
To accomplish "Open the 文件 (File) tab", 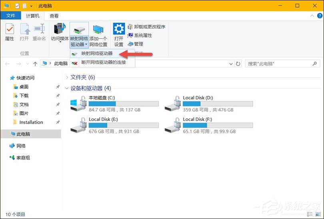I will pyautogui.click(x=10, y=16).
